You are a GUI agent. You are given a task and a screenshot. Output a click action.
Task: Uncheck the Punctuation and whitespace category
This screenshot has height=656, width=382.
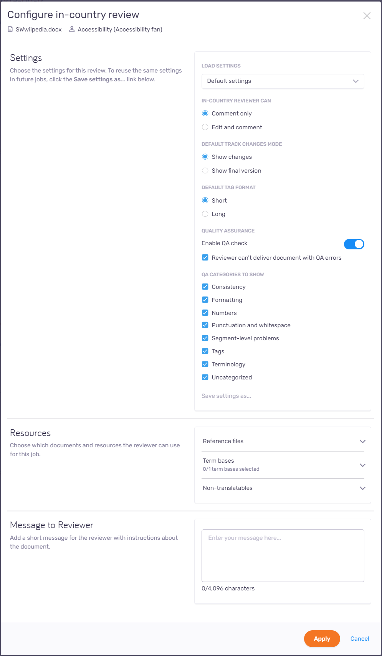point(205,325)
